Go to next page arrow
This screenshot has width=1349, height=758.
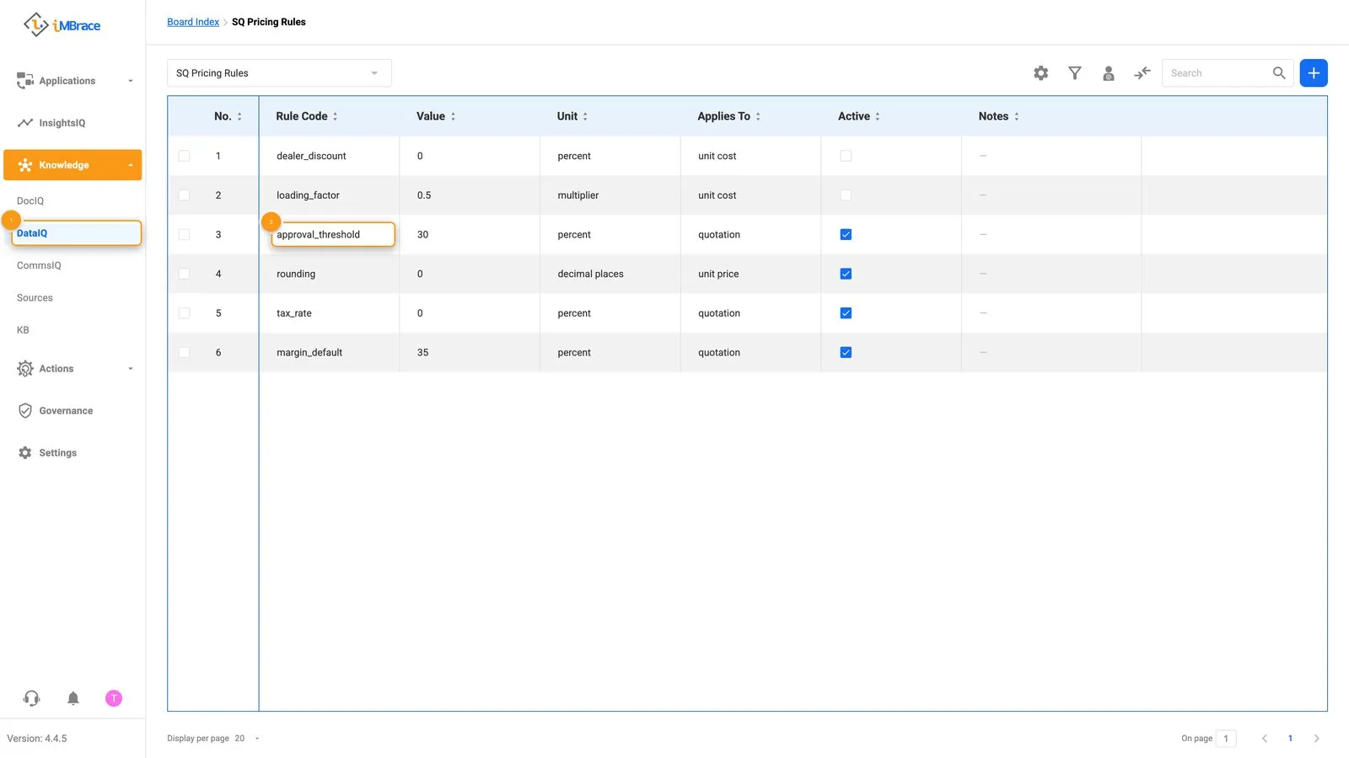coord(1316,739)
